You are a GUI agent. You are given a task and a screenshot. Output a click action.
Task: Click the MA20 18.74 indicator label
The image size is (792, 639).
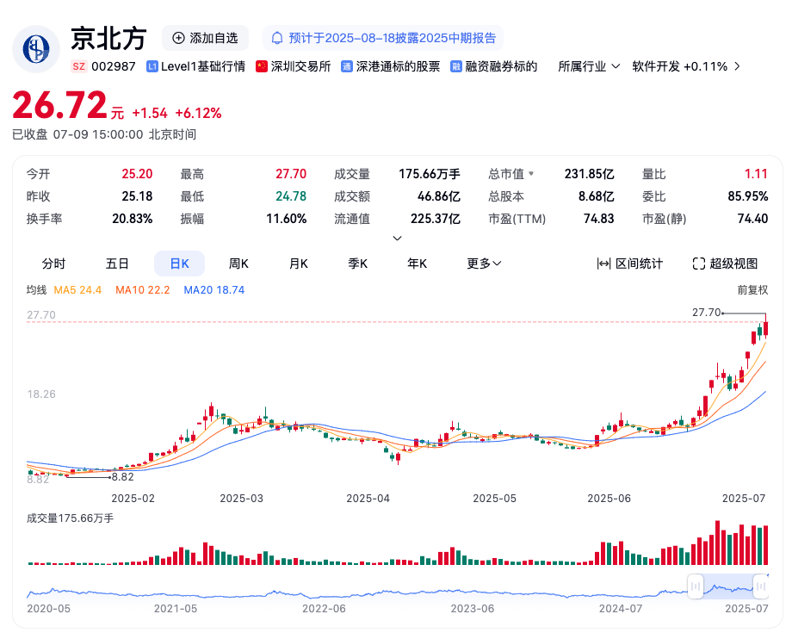click(214, 290)
